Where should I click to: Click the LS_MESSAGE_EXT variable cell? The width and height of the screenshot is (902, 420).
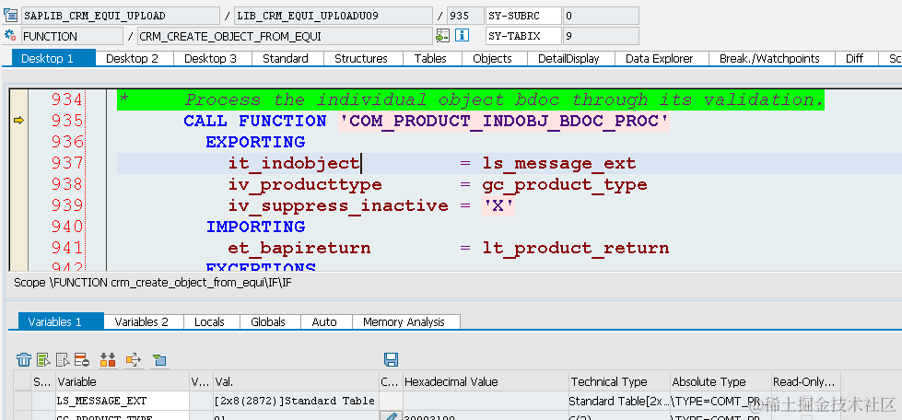[x=122, y=401]
